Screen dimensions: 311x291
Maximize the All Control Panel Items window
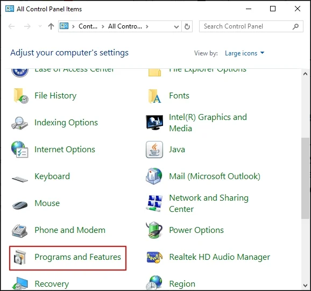point(273,9)
